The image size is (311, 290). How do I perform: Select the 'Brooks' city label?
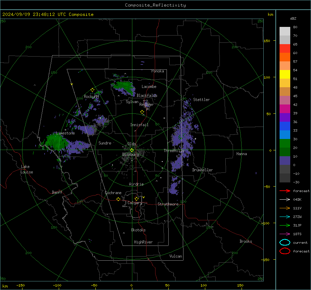(246, 241)
